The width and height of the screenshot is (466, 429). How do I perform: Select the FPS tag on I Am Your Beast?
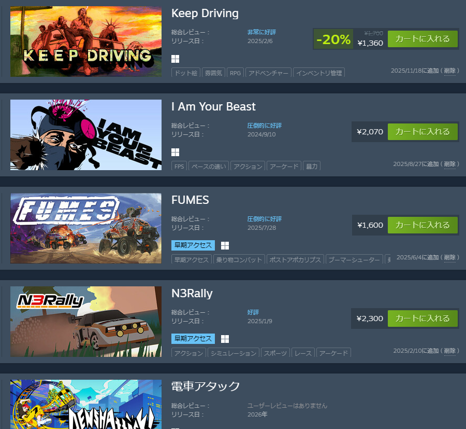(179, 166)
